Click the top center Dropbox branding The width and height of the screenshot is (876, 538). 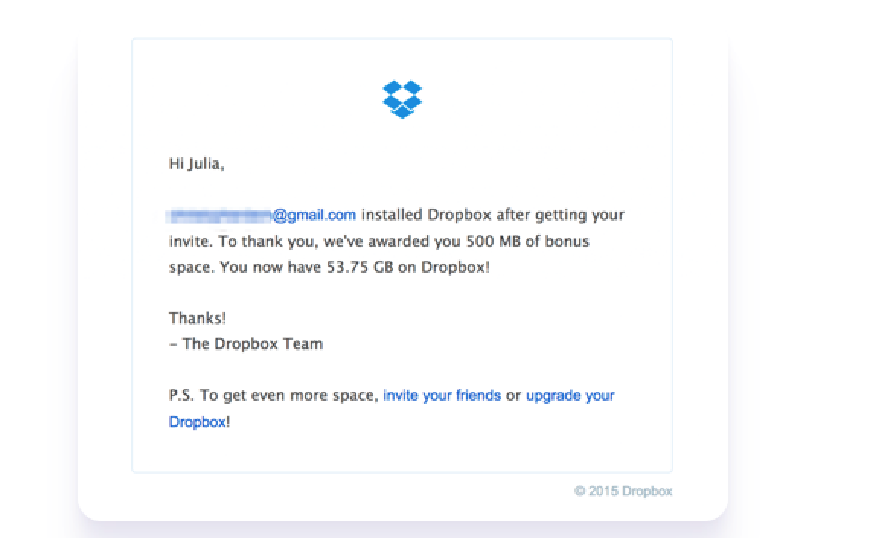401,99
